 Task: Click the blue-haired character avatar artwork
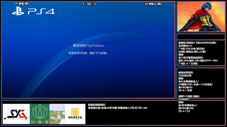pos(201,17)
